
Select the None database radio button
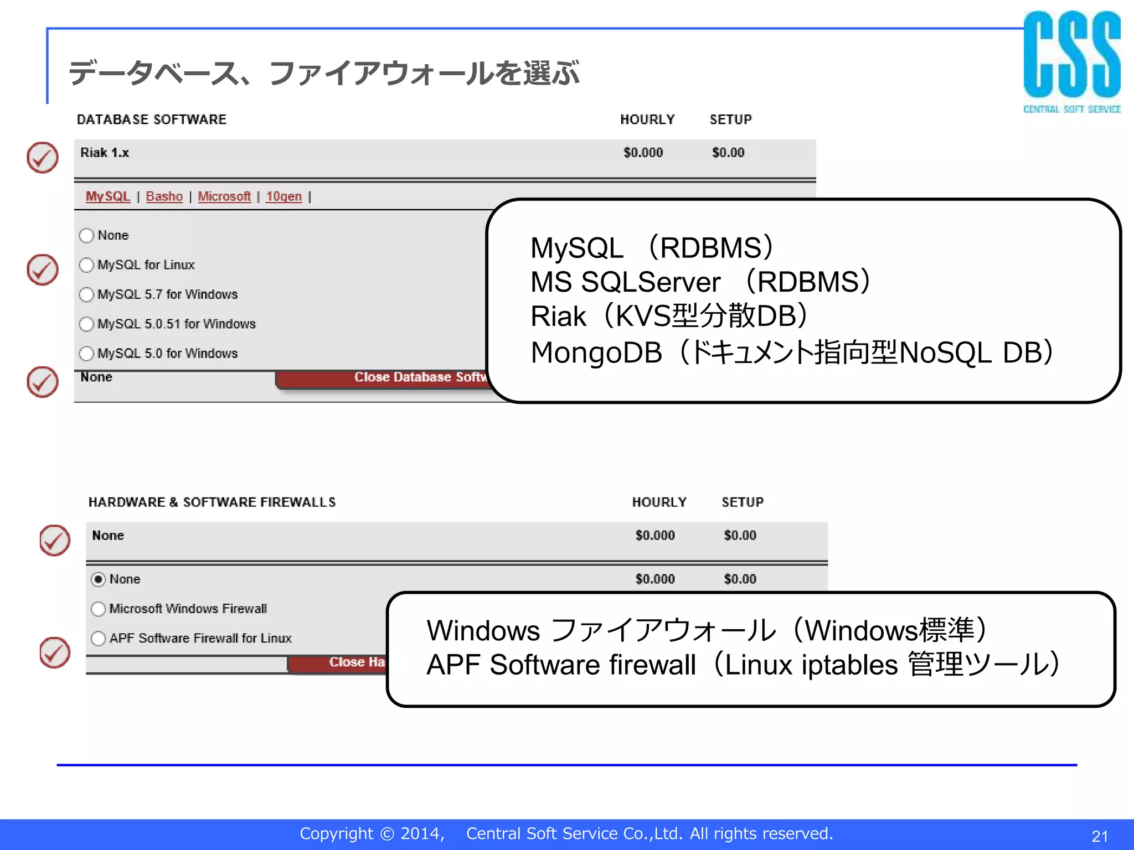coord(87,236)
